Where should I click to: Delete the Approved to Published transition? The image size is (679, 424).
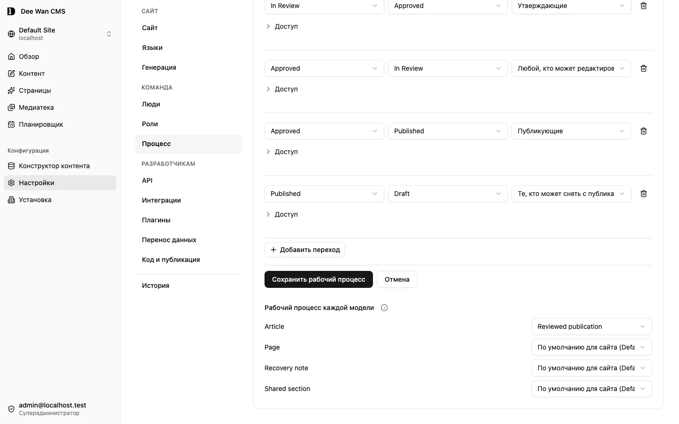(644, 131)
